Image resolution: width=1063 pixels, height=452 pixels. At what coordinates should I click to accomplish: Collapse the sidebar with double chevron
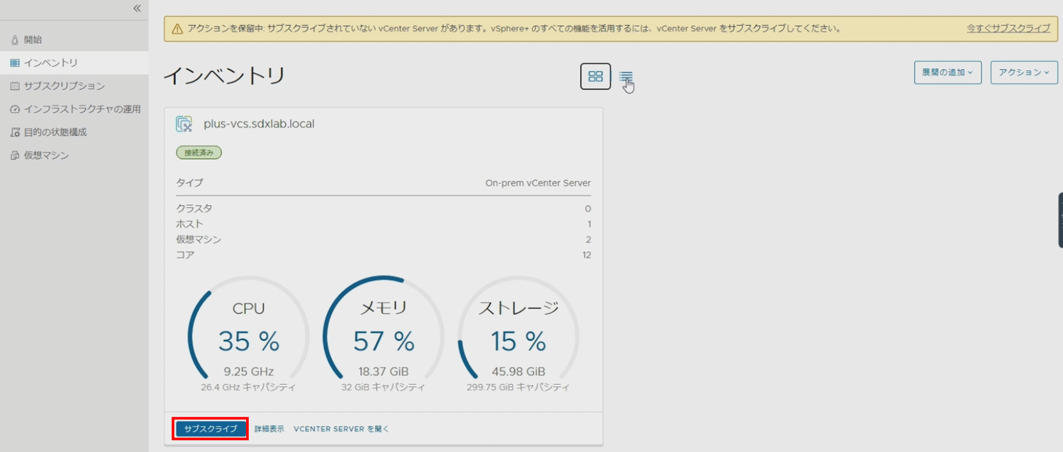click(x=137, y=9)
